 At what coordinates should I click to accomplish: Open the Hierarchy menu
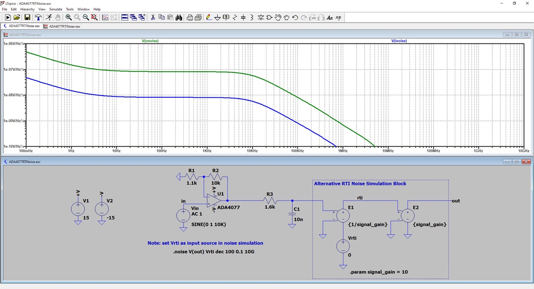point(27,9)
